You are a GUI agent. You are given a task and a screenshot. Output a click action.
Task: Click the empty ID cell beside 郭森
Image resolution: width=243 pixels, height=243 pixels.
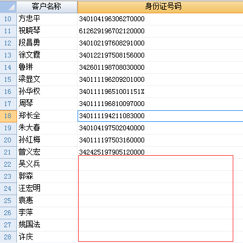[161, 176]
